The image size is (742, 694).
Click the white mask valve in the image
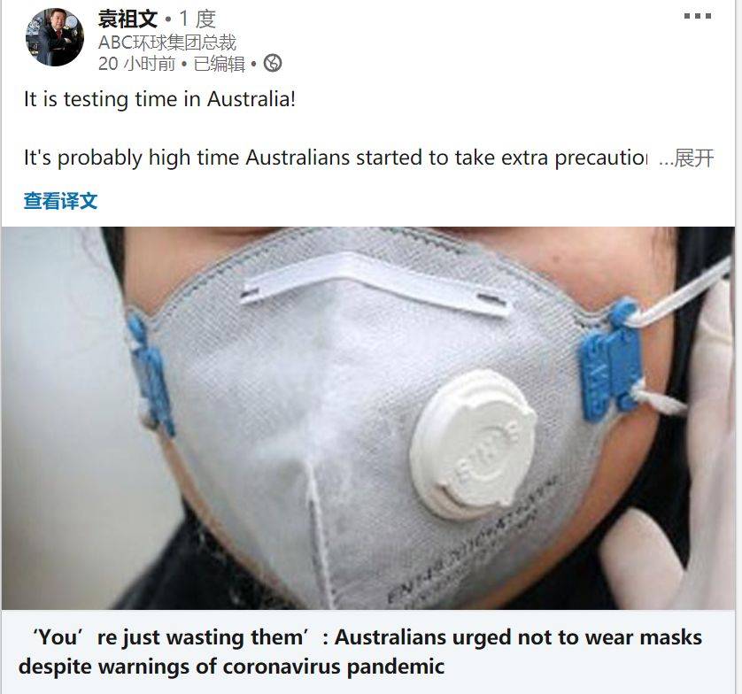tap(472, 444)
